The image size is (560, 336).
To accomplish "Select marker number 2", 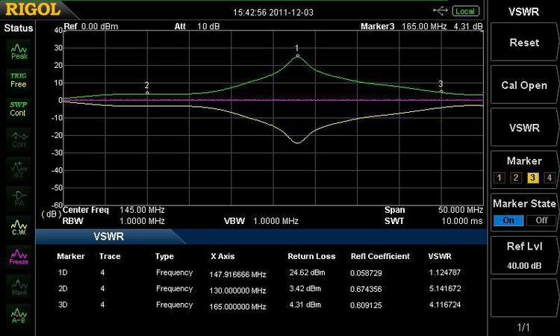I will coord(515,178).
